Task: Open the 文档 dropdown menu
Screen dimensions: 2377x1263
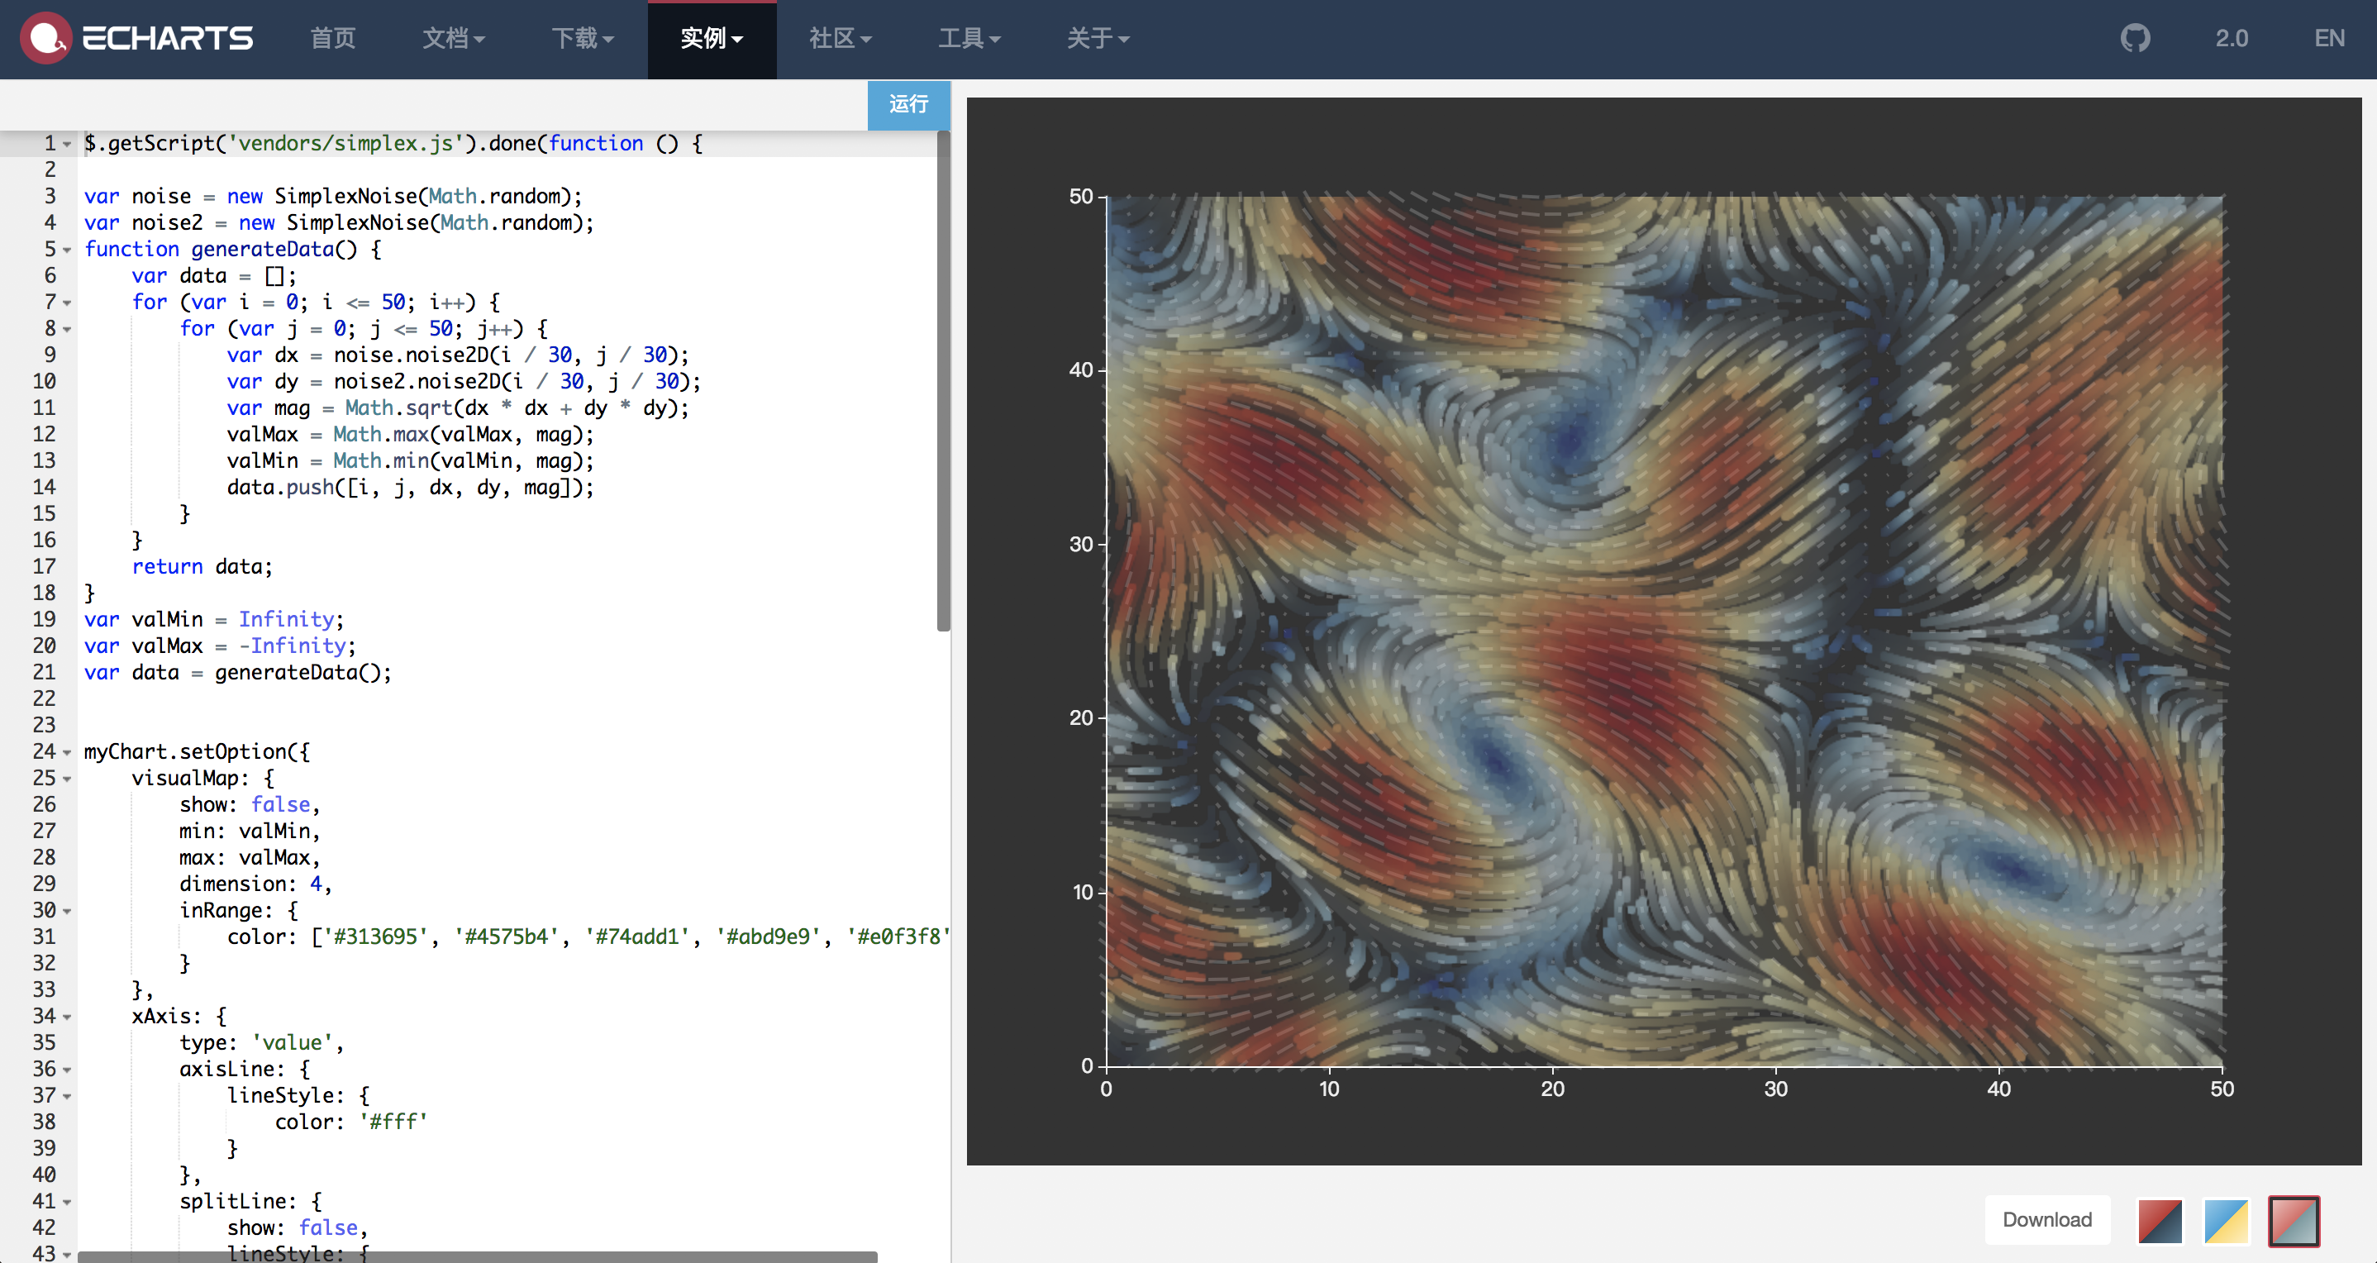Action: click(453, 39)
